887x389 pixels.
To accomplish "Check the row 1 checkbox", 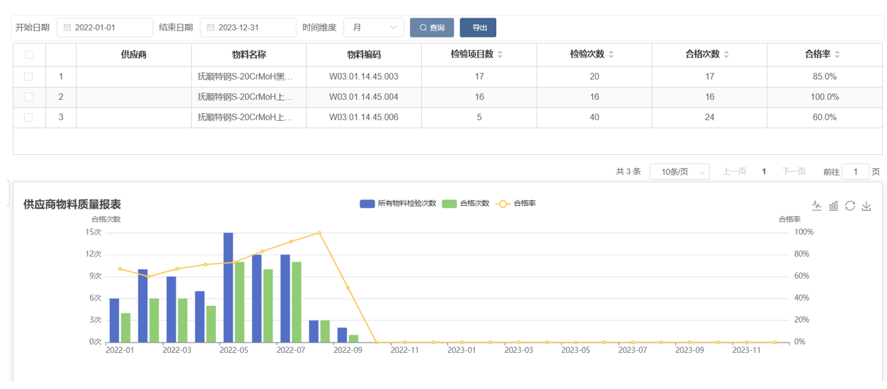I will coord(29,76).
